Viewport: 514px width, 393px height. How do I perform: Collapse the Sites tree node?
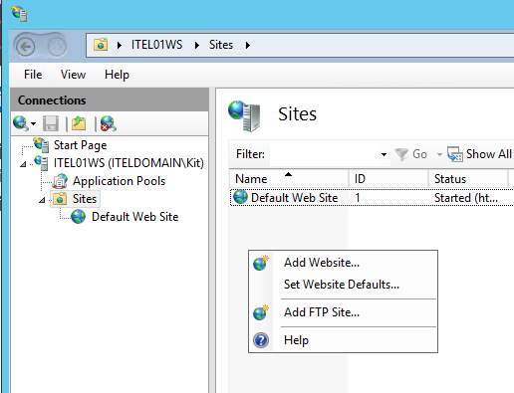(x=42, y=200)
